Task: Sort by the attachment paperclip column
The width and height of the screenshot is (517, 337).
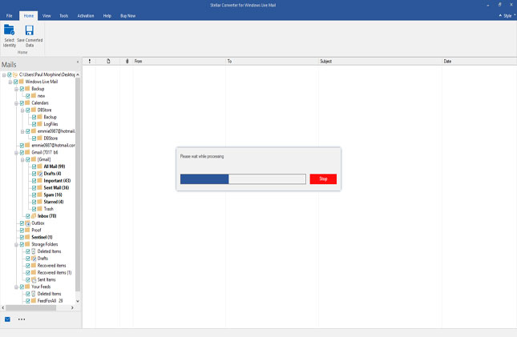Action: [127, 62]
